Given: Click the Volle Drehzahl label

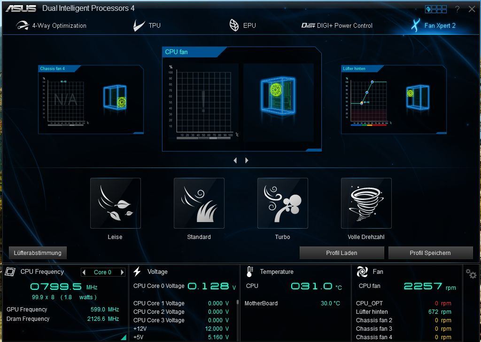Looking at the screenshot, I should [366, 237].
